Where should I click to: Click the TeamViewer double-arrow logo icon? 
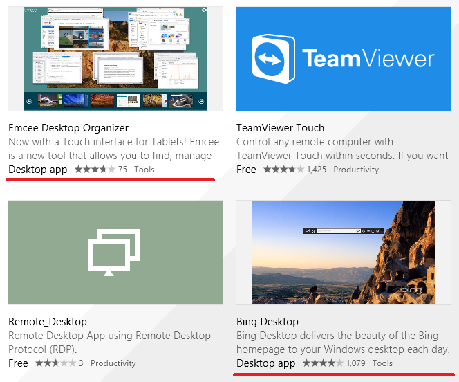(274, 59)
